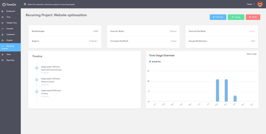Click the 'Timeline' panel heading
Screen dimensions: 266x134
tap(37, 56)
